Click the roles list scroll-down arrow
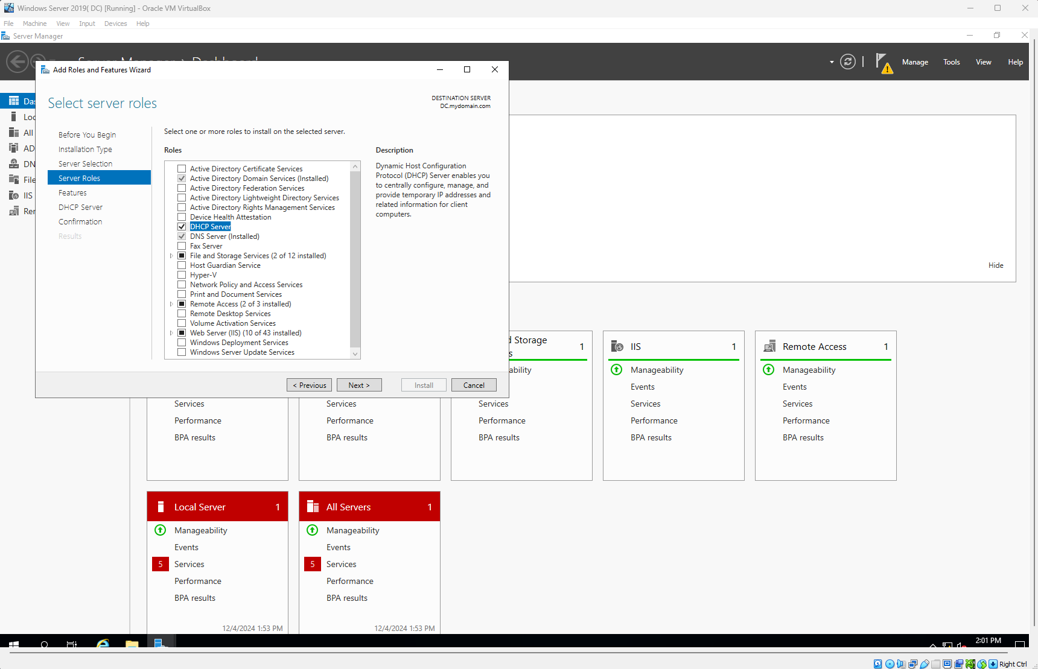This screenshot has width=1038, height=669. (355, 354)
